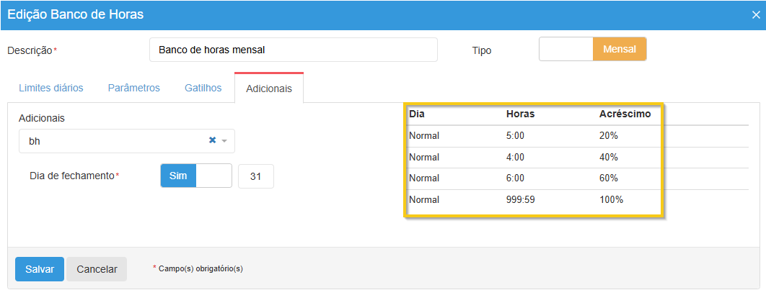Toggle the Mensal type switch
Viewport: 766px width, 290px height.
tap(619, 50)
